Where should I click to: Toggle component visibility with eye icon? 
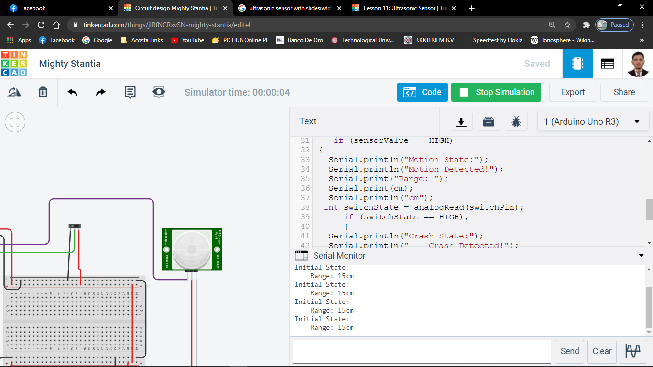click(159, 92)
